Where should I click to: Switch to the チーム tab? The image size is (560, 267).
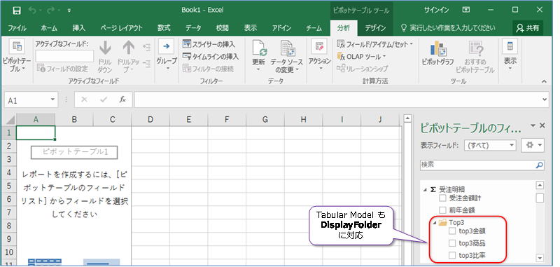pos(314,28)
